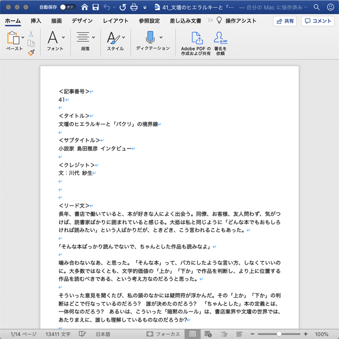Click the Format Painter brush icon
The image size is (339, 339).
point(31,52)
